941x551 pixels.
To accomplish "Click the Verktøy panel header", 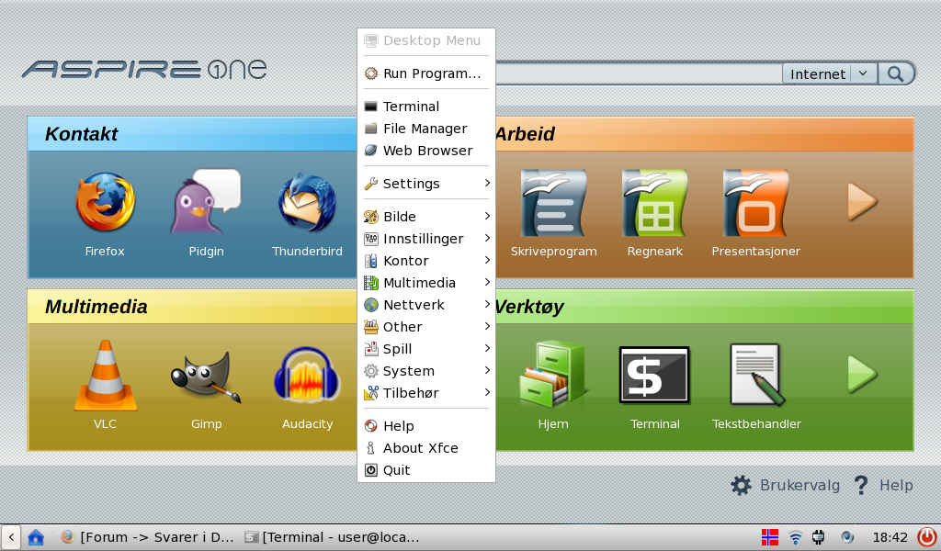I will (704, 307).
